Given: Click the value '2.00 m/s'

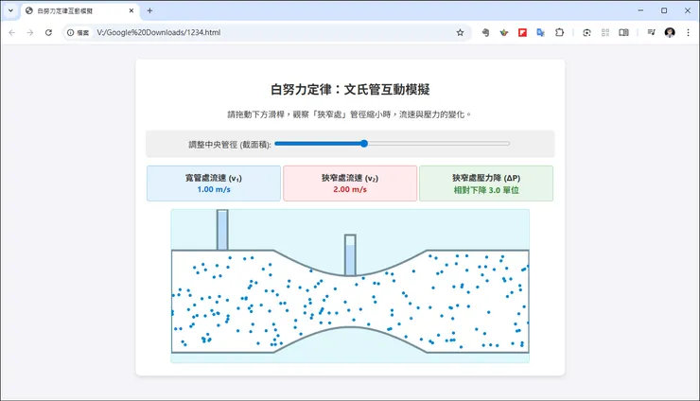Looking at the screenshot, I should click(350, 189).
